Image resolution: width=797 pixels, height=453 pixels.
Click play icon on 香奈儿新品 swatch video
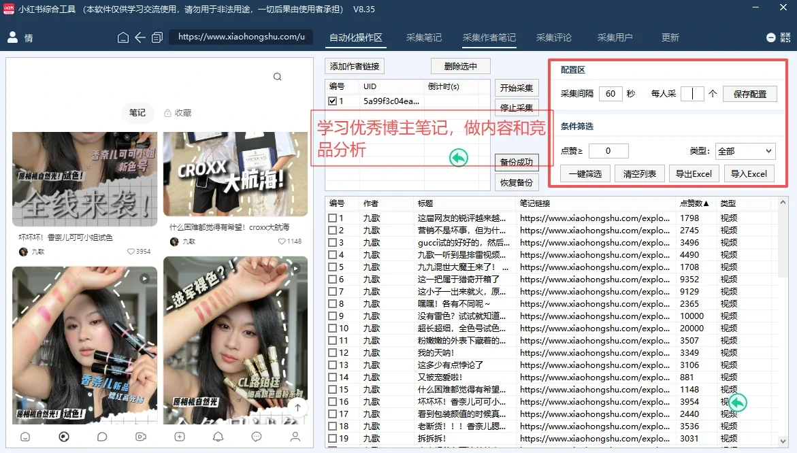pos(144,278)
